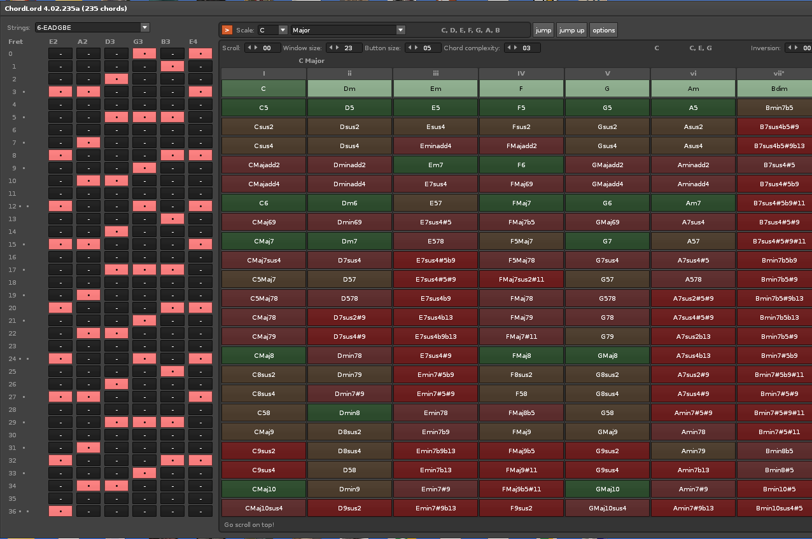The image size is (812, 539).
Task: Toggle fret 1 on the B3 string
Action: 172,67
